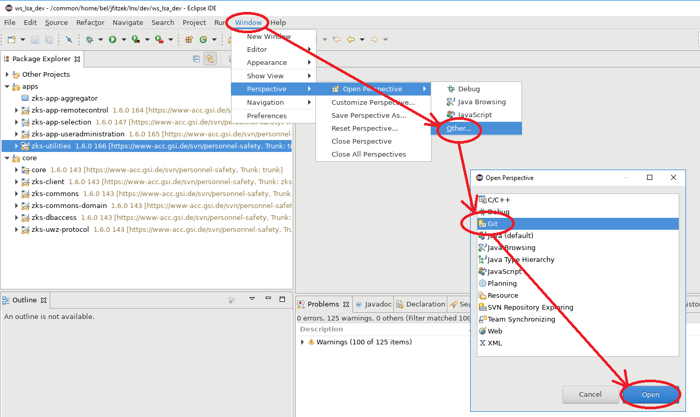Choose Show View in the Window menu

coord(273,76)
